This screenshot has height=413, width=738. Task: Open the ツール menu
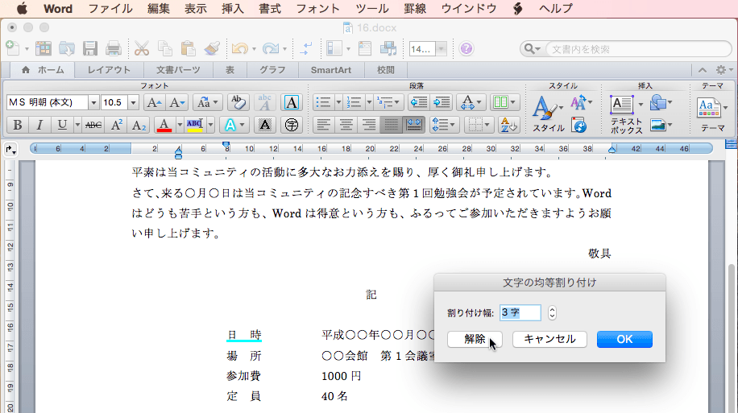(372, 9)
